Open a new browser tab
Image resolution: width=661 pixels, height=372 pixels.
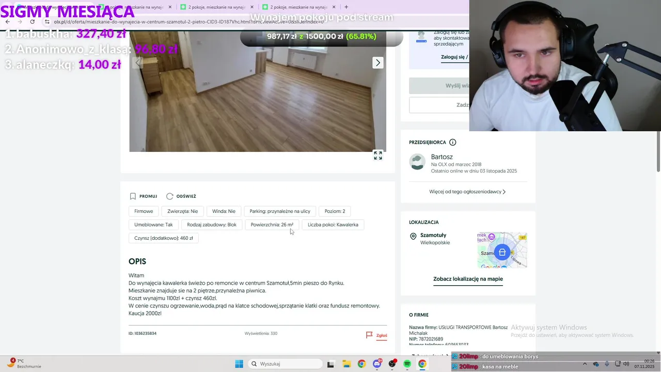pyautogui.click(x=346, y=7)
